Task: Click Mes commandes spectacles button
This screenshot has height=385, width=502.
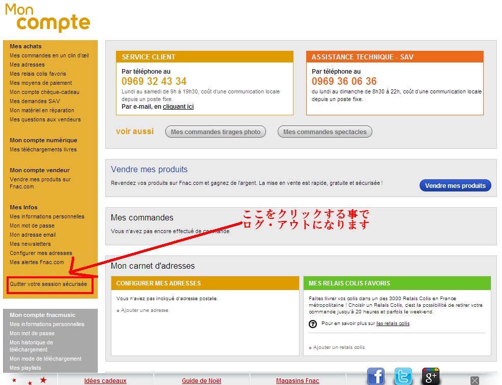Action: pos(324,132)
